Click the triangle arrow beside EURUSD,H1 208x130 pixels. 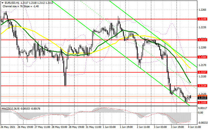(x=3, y=3)
